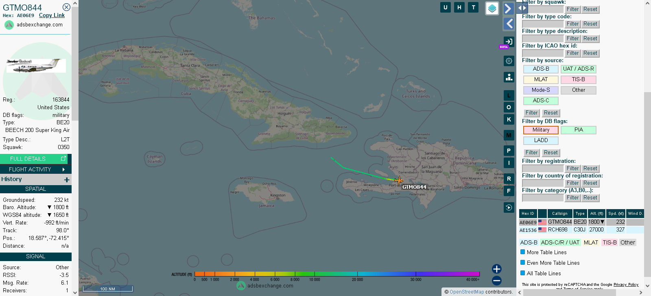Sort the table by Callsign column

(x=560, y=214)
